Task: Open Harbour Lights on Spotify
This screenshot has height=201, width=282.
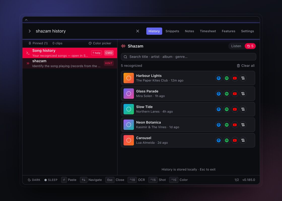Action: point(227,78)
